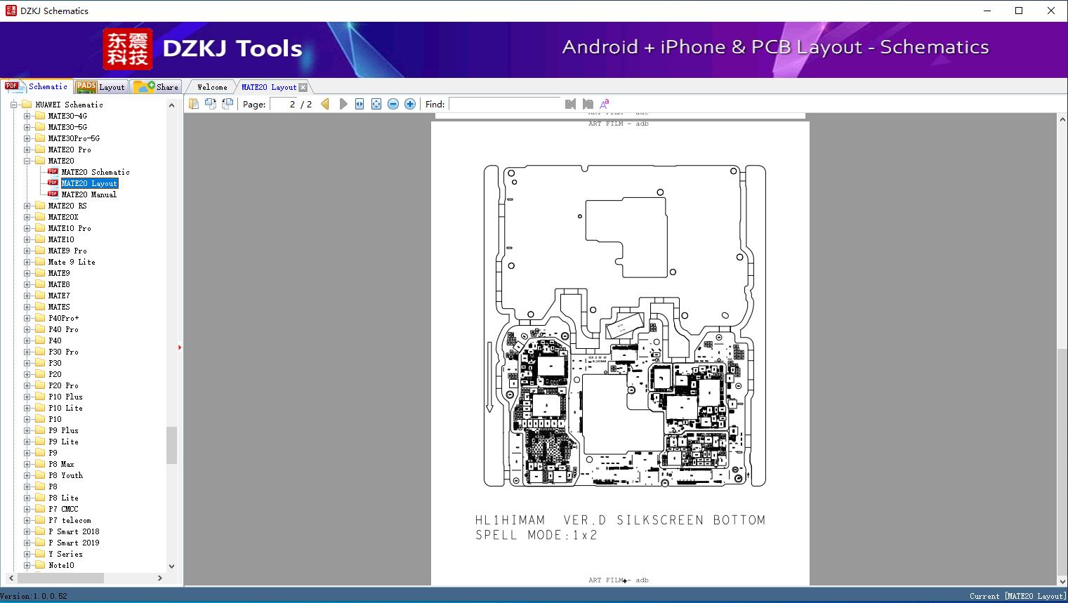
Task: Toggle match case Aa icon
Action: point(604,104)
